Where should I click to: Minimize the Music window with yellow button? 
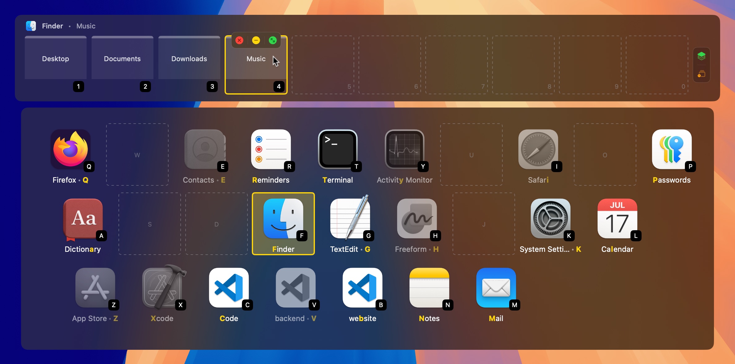click(x=256, y=40)
